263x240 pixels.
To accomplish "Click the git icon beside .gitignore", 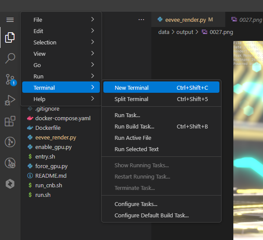I will [30, 108].
